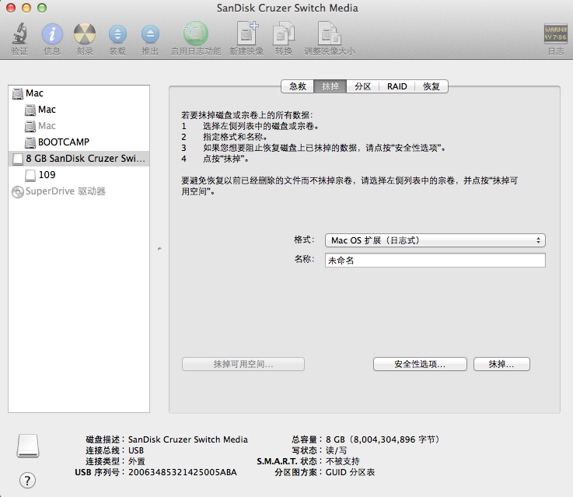Viewport: 573px width, 497px height.
Task: Switch to the RAID tab
Action: 397,86
